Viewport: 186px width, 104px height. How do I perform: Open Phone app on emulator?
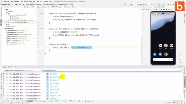tap(155, 54)
